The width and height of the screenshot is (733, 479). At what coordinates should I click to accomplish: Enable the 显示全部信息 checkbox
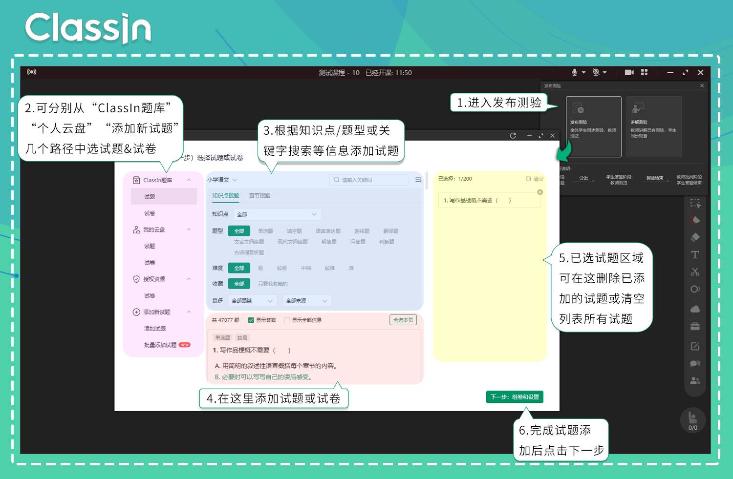coord(287,320)
